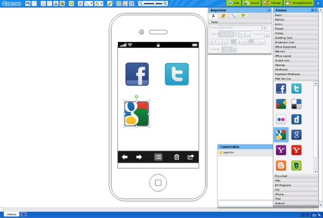Switch to Inspecteur green shape tab
This screenshot has width=323, height=218.
(243, 16)
